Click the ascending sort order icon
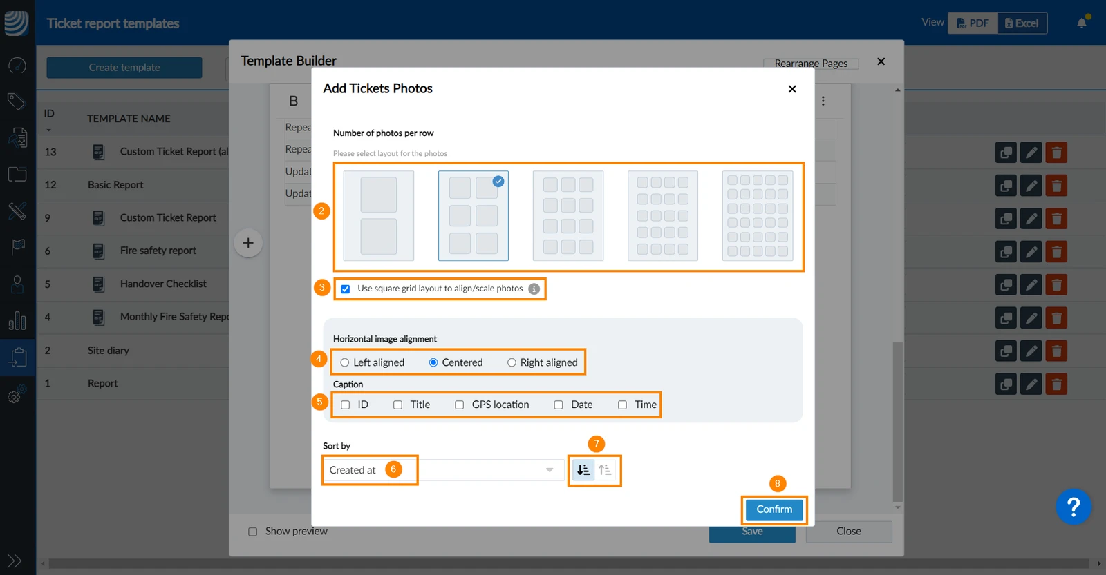This screenshot has height=575, width=1106. pos(605,470)
